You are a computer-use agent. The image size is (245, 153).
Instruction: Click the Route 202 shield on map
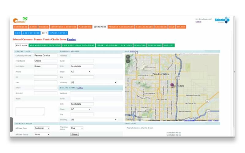point(208,111)
